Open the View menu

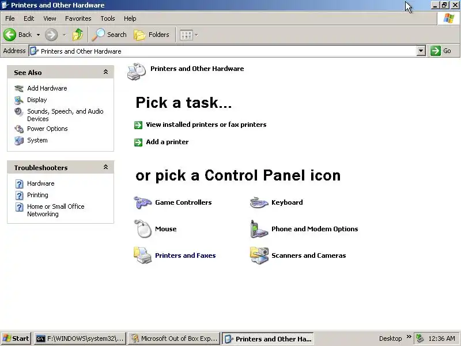click(x=50, y=18)
